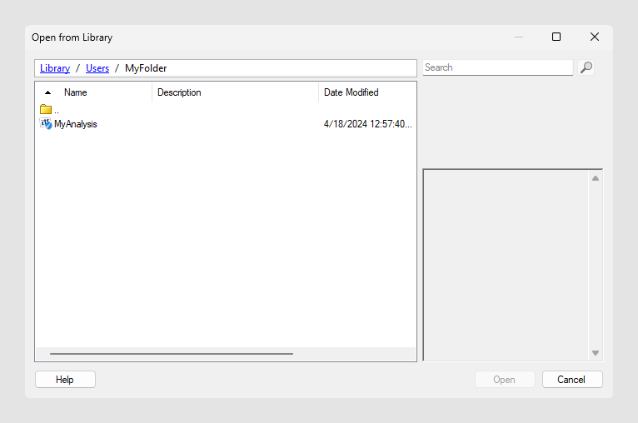Select the MyAnalysis file icon
This screenshot has height=423, width=638.
point(46,123)
